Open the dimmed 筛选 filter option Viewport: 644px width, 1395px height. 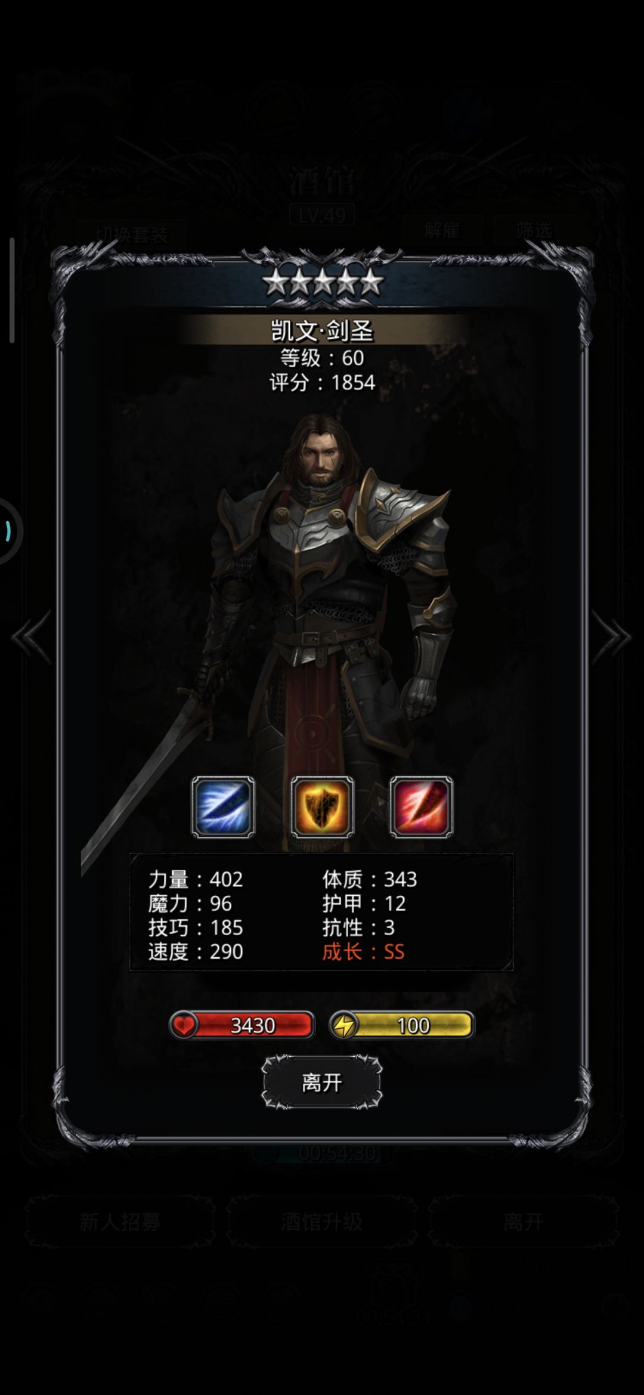534,230
